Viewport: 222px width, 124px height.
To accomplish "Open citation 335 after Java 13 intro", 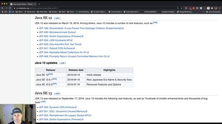I will point(43,102).
